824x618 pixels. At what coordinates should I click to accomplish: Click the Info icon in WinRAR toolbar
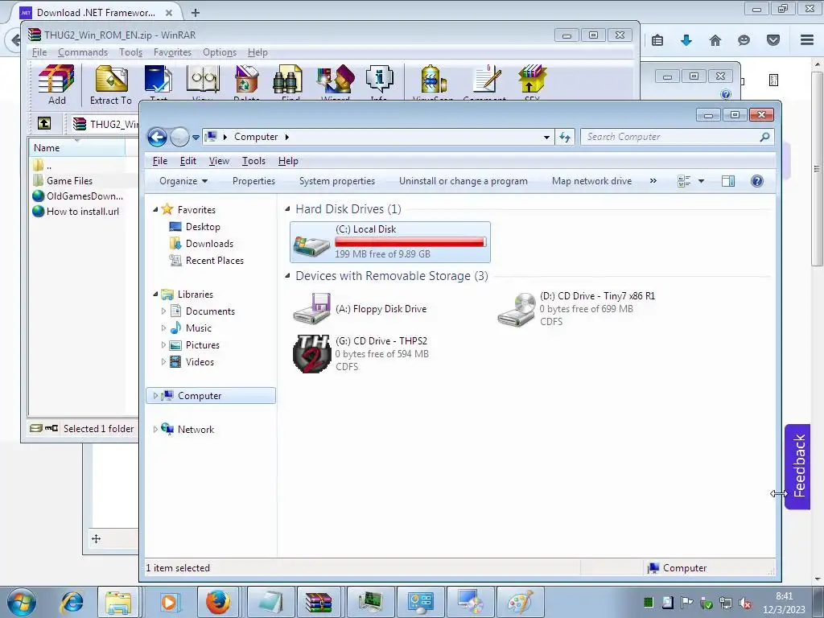pyautogui.click(x=379, y=81)
